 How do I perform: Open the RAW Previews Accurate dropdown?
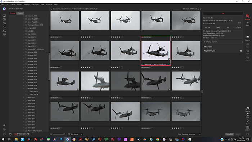[195, 134]
